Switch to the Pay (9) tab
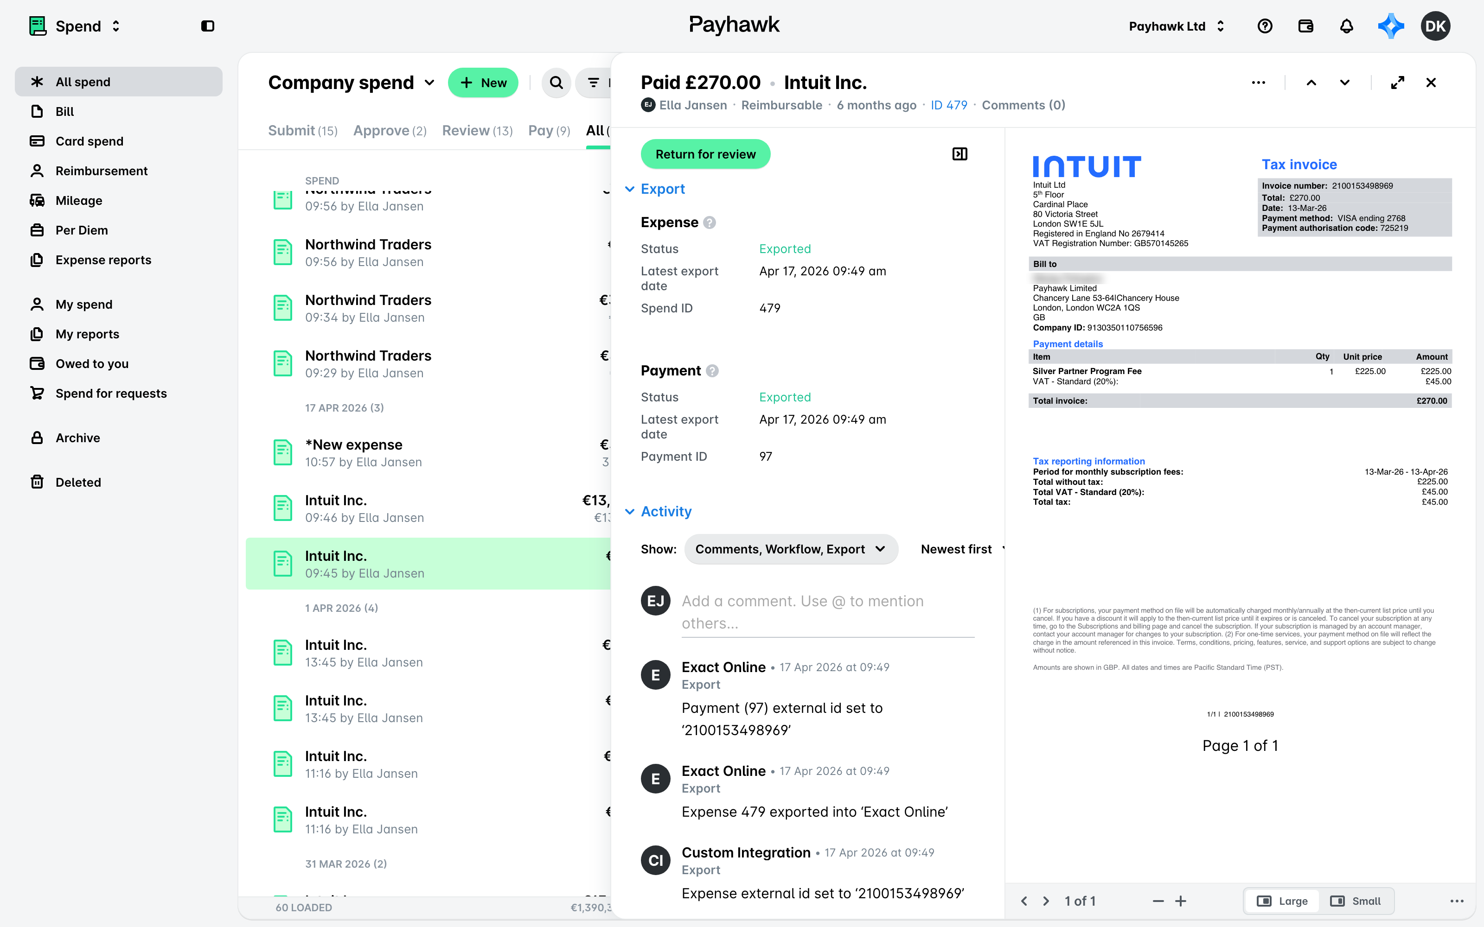The width and height of the screenshot is (1484, 927). pos(549,130)
